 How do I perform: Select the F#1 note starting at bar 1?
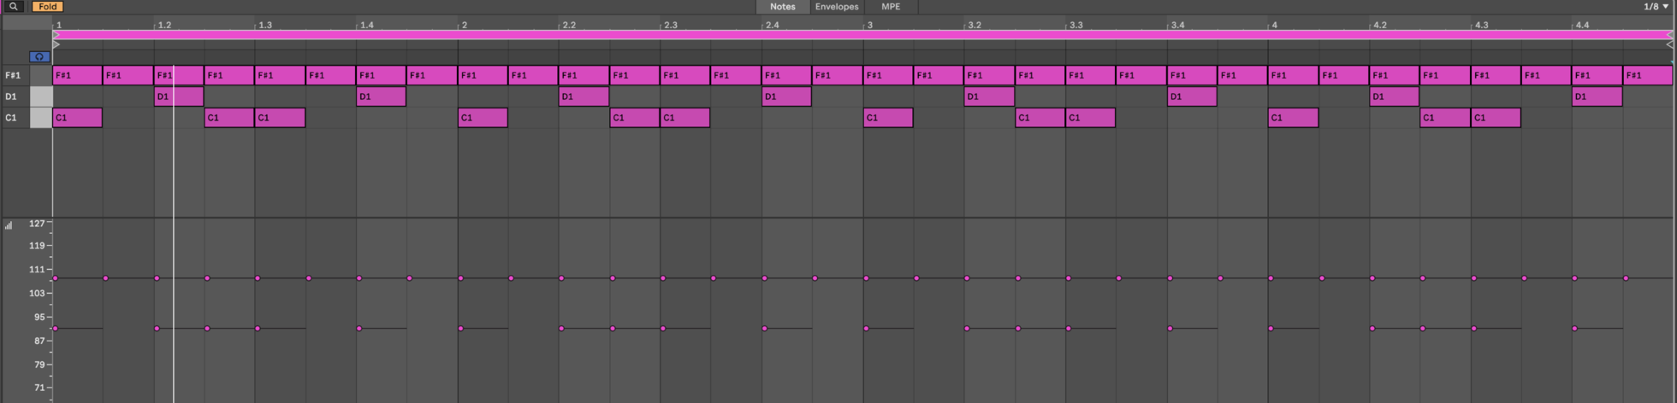pyautogui.click(x=78, y=75)
